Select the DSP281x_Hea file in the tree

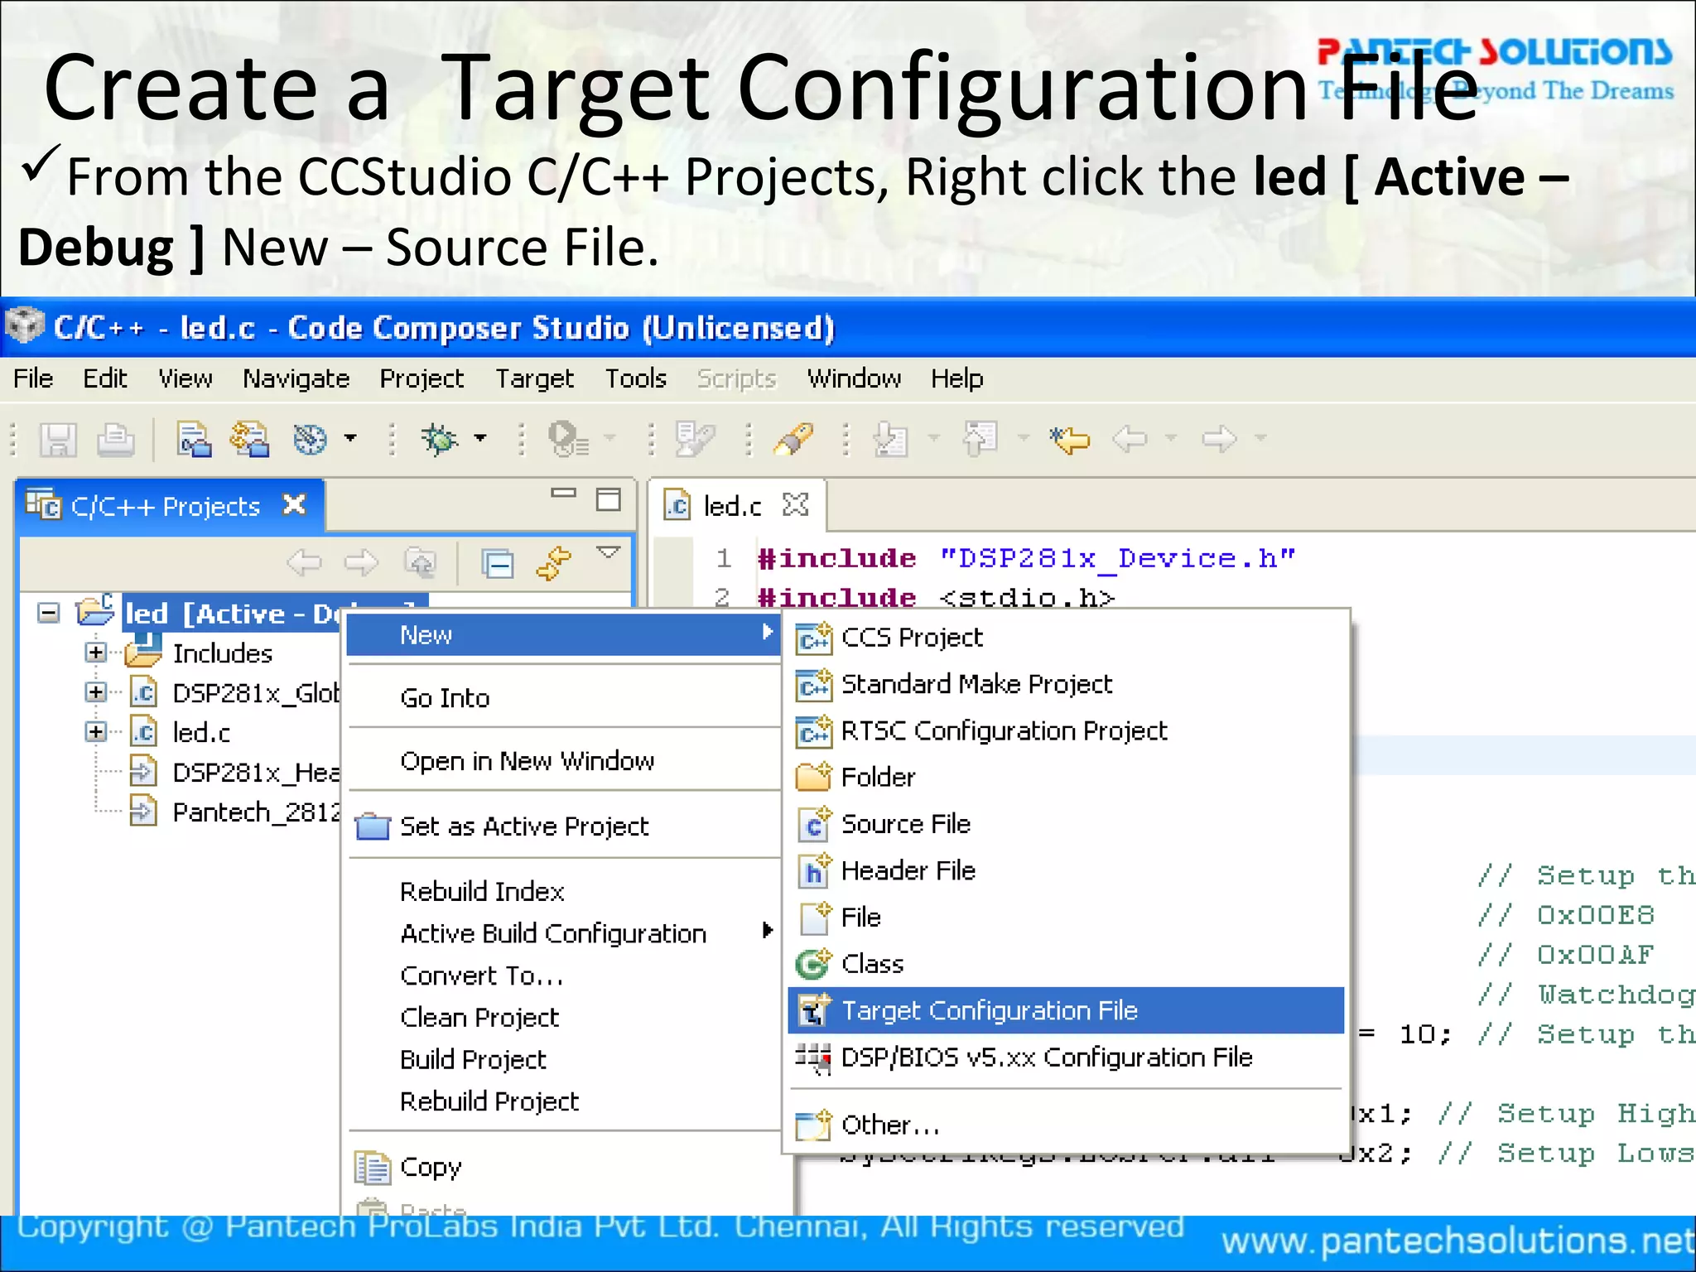(256, 773)
